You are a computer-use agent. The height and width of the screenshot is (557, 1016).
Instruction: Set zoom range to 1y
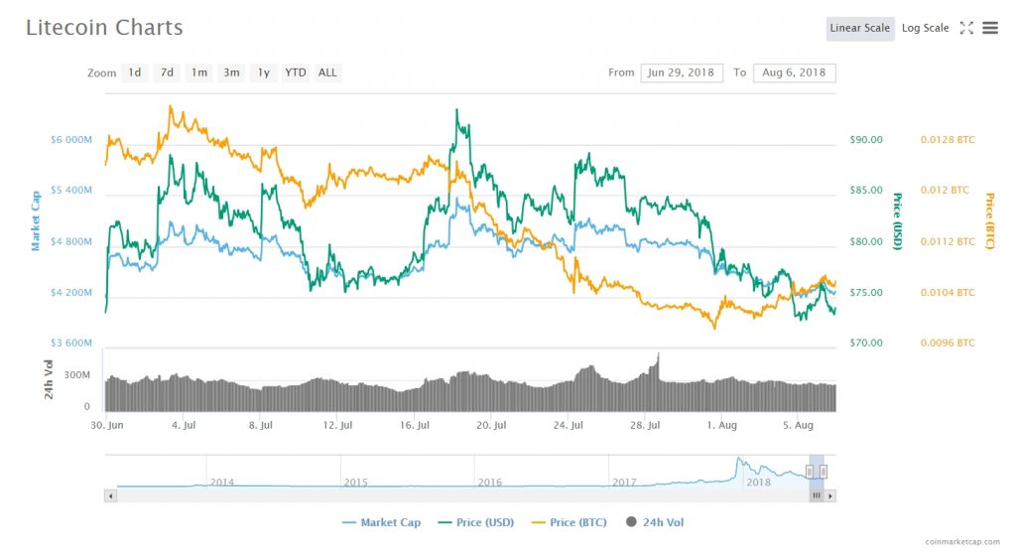[264, 72]
